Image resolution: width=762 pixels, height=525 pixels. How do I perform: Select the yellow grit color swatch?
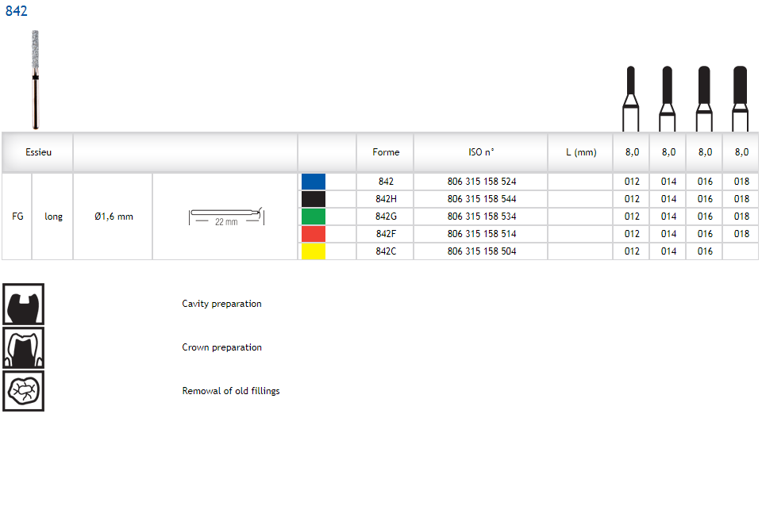pos(314,251)
